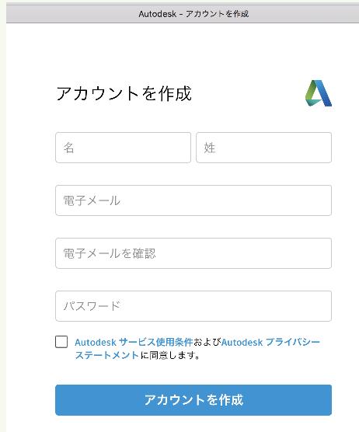Click into the パスワード field
359x432 pixels.
point(193,306)
